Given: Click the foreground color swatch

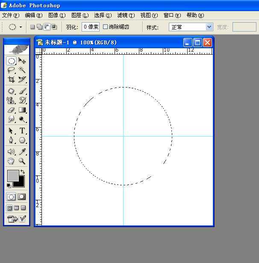Looking at the screenshot, I should point(13,175).
